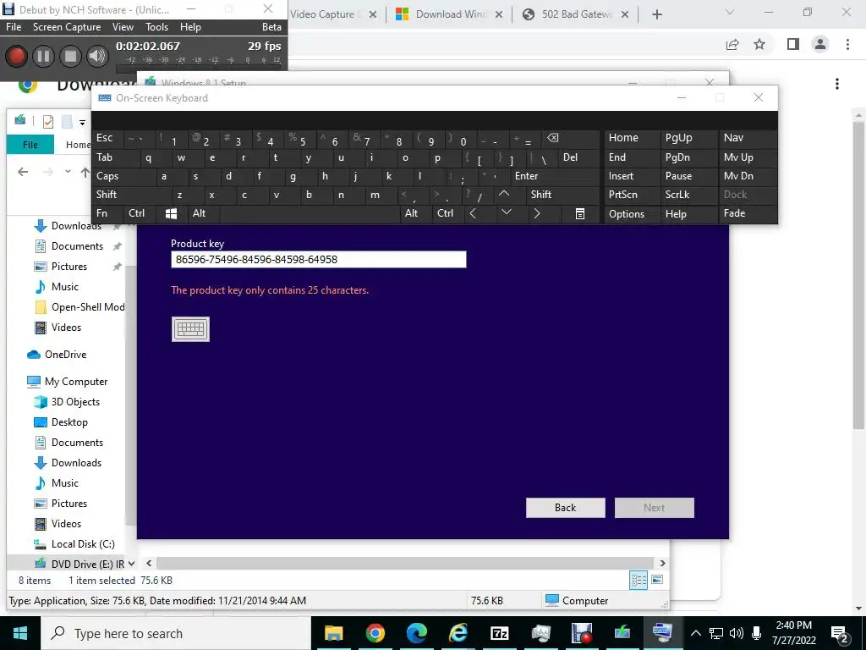The width and height of the screenshot is (866, 650).
Task: Toggle ScrLk key on On-Screen Keyboard
Action: 688,195
